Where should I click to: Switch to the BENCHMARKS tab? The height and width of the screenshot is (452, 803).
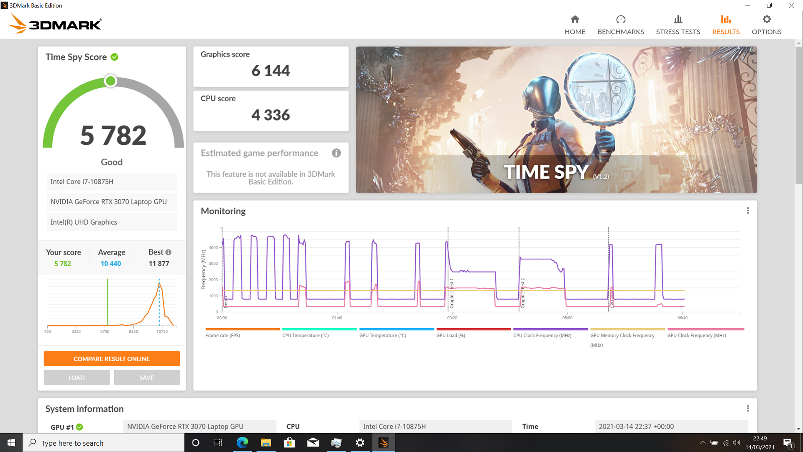click(621, 25)
